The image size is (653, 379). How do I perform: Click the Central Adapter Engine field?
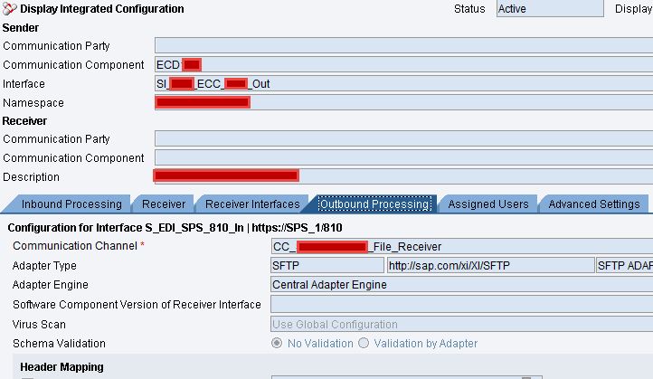click(462, 284)
